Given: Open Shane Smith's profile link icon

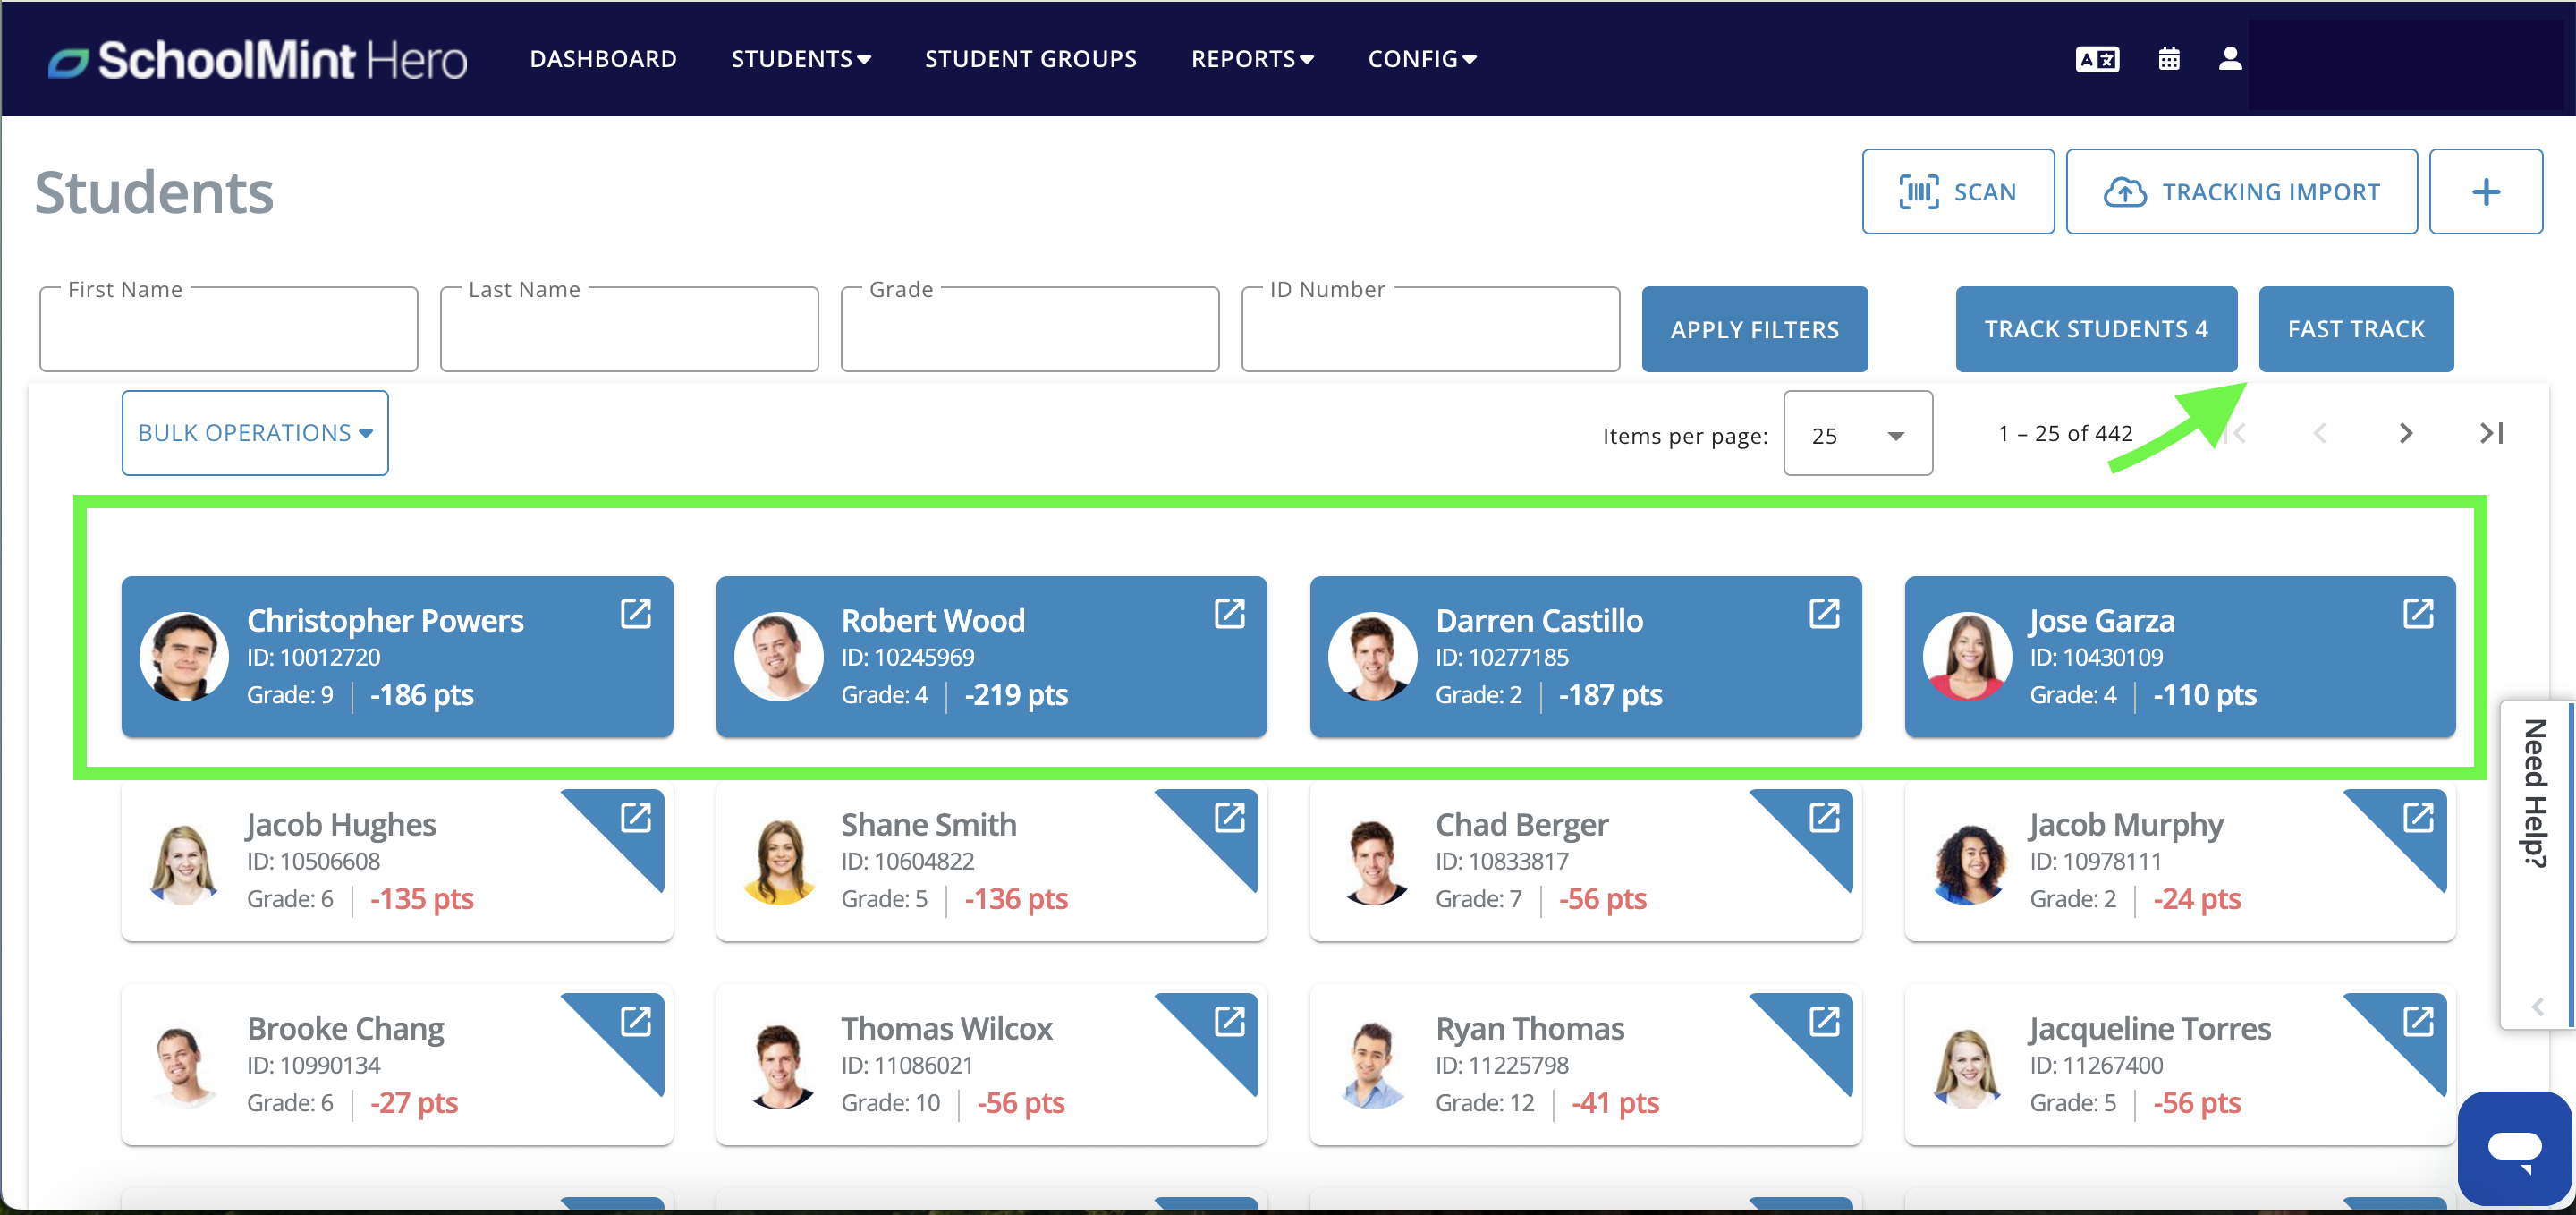Looking at the screenshot, I should [x=1229, y=818].
